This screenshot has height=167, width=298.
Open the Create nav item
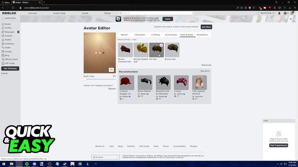point(85,13)
